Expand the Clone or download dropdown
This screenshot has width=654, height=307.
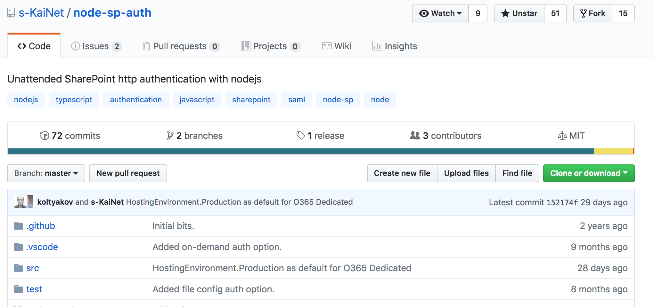point(589,173)
